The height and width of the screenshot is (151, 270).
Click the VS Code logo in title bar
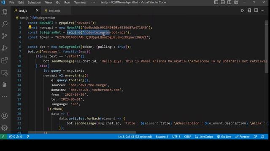(3, 2)
